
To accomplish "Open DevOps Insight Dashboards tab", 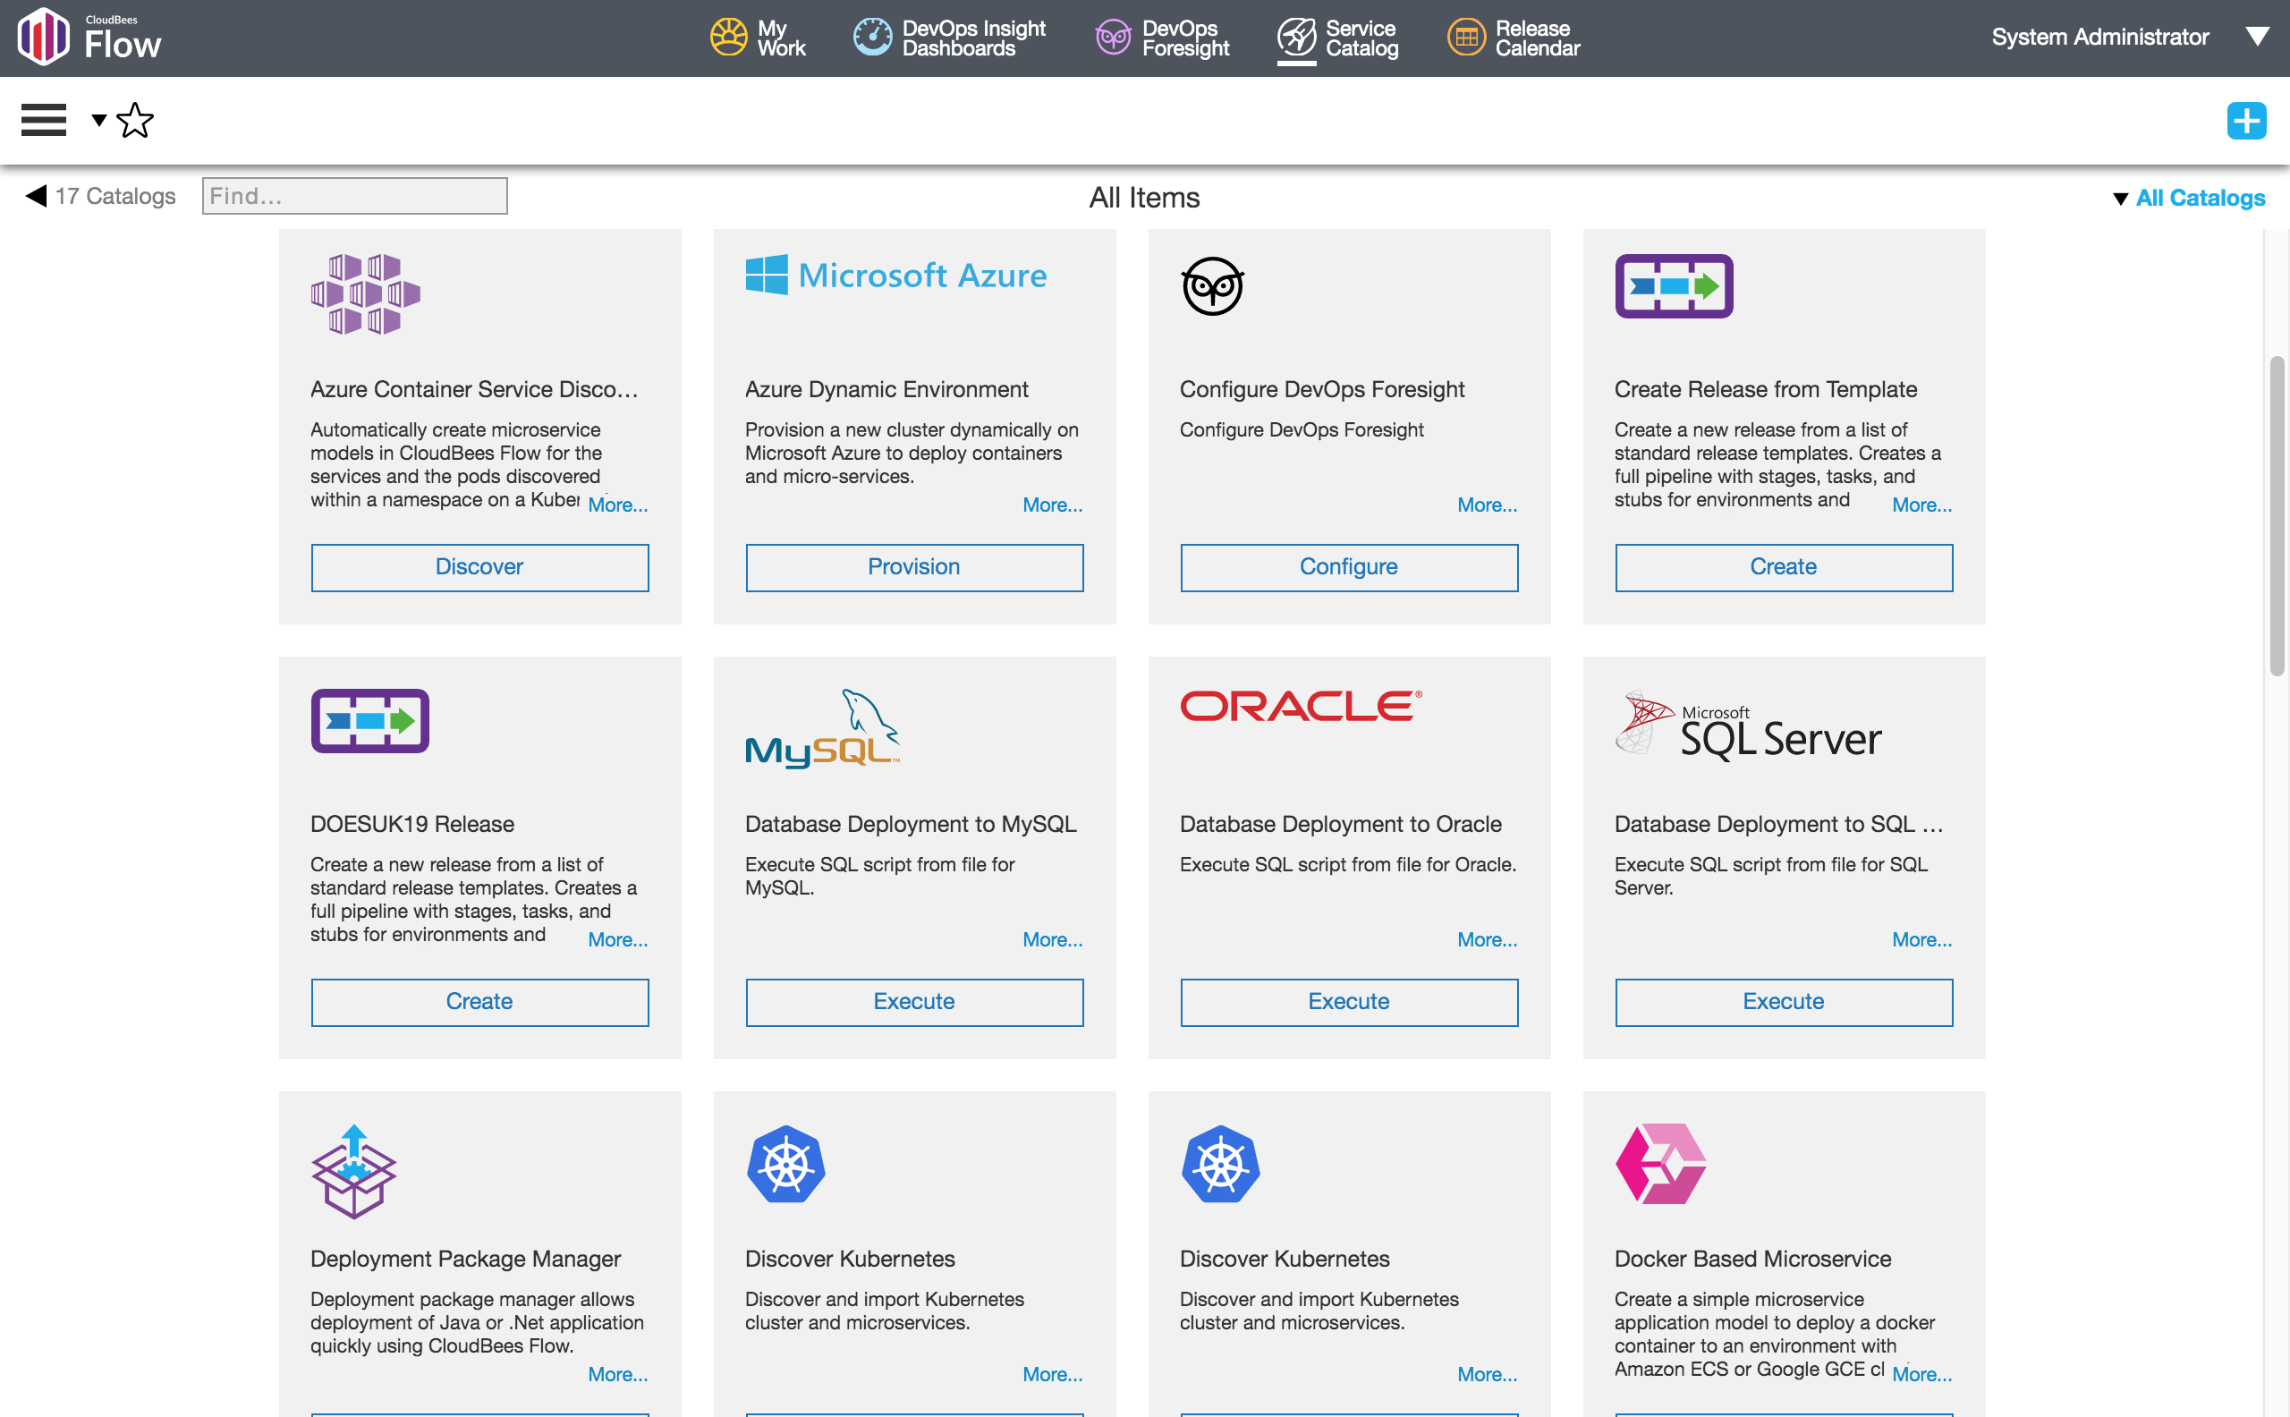I will [x=949, y=38].
